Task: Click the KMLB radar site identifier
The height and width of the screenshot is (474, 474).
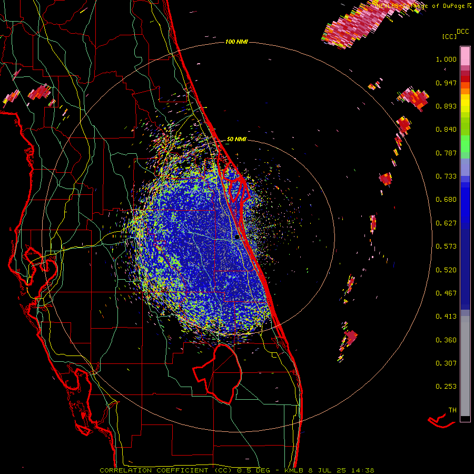Action: pos(294,470)
